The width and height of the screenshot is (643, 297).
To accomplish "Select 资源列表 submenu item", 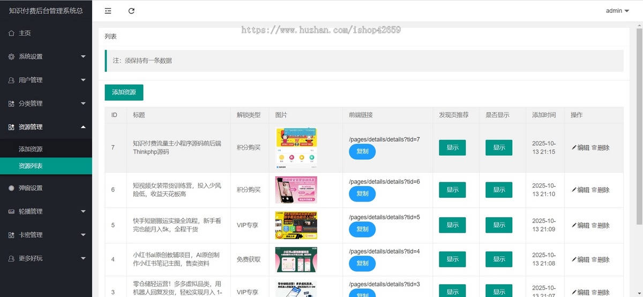I will click(46, 166).
